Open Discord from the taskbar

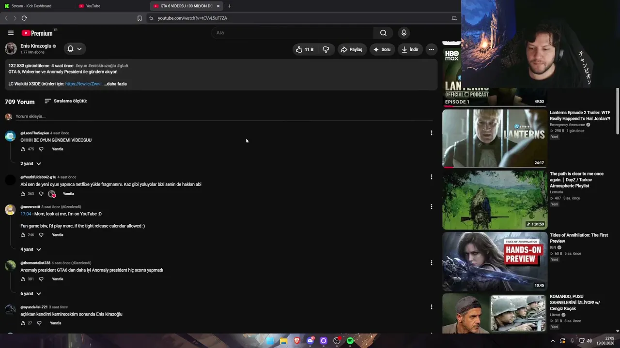pos(310,341)
